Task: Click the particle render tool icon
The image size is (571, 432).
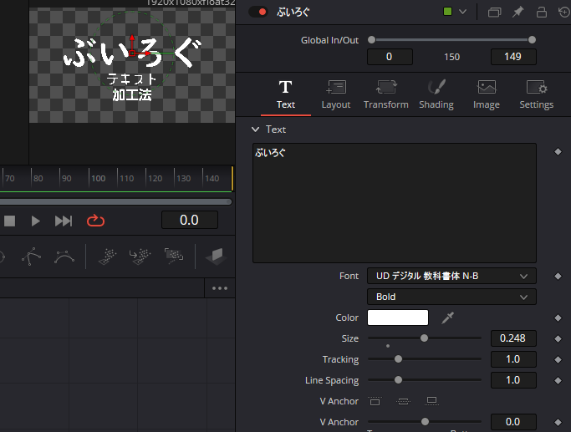Action: tap(174, 257)
